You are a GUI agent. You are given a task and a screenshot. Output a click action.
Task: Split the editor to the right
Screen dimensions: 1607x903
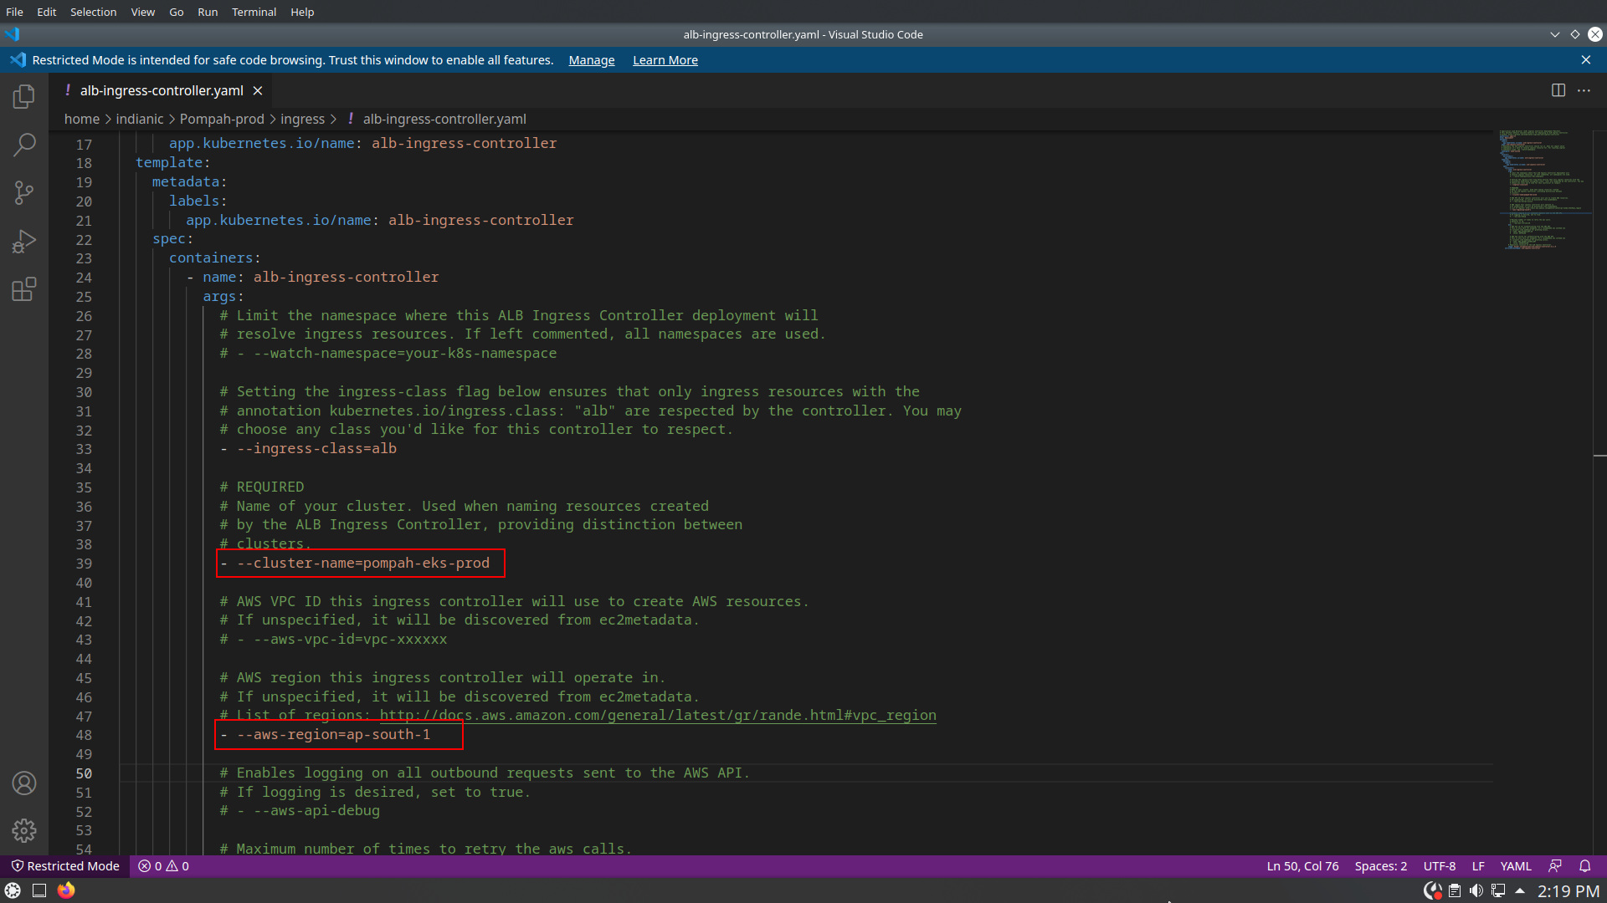tap(1558, 90)
